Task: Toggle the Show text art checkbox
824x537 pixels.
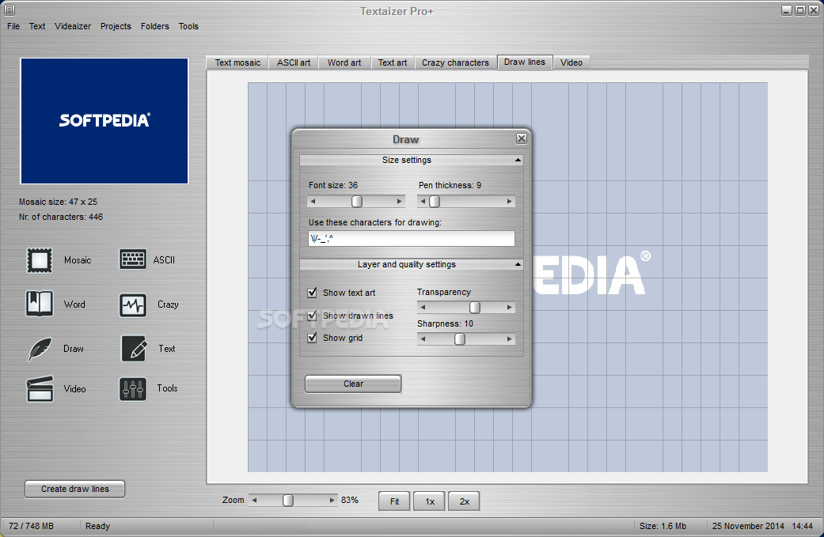Action: [x=312, y=293]
